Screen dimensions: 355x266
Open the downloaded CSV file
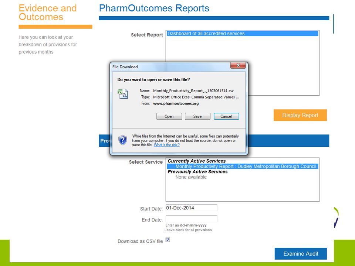[x=169, y=116]
